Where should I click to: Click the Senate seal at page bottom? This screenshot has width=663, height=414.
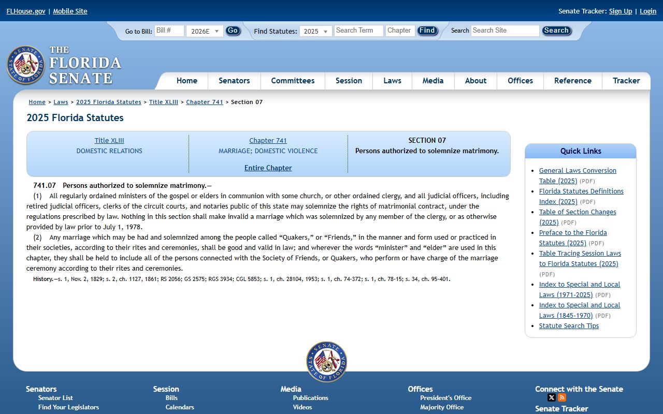326,362
